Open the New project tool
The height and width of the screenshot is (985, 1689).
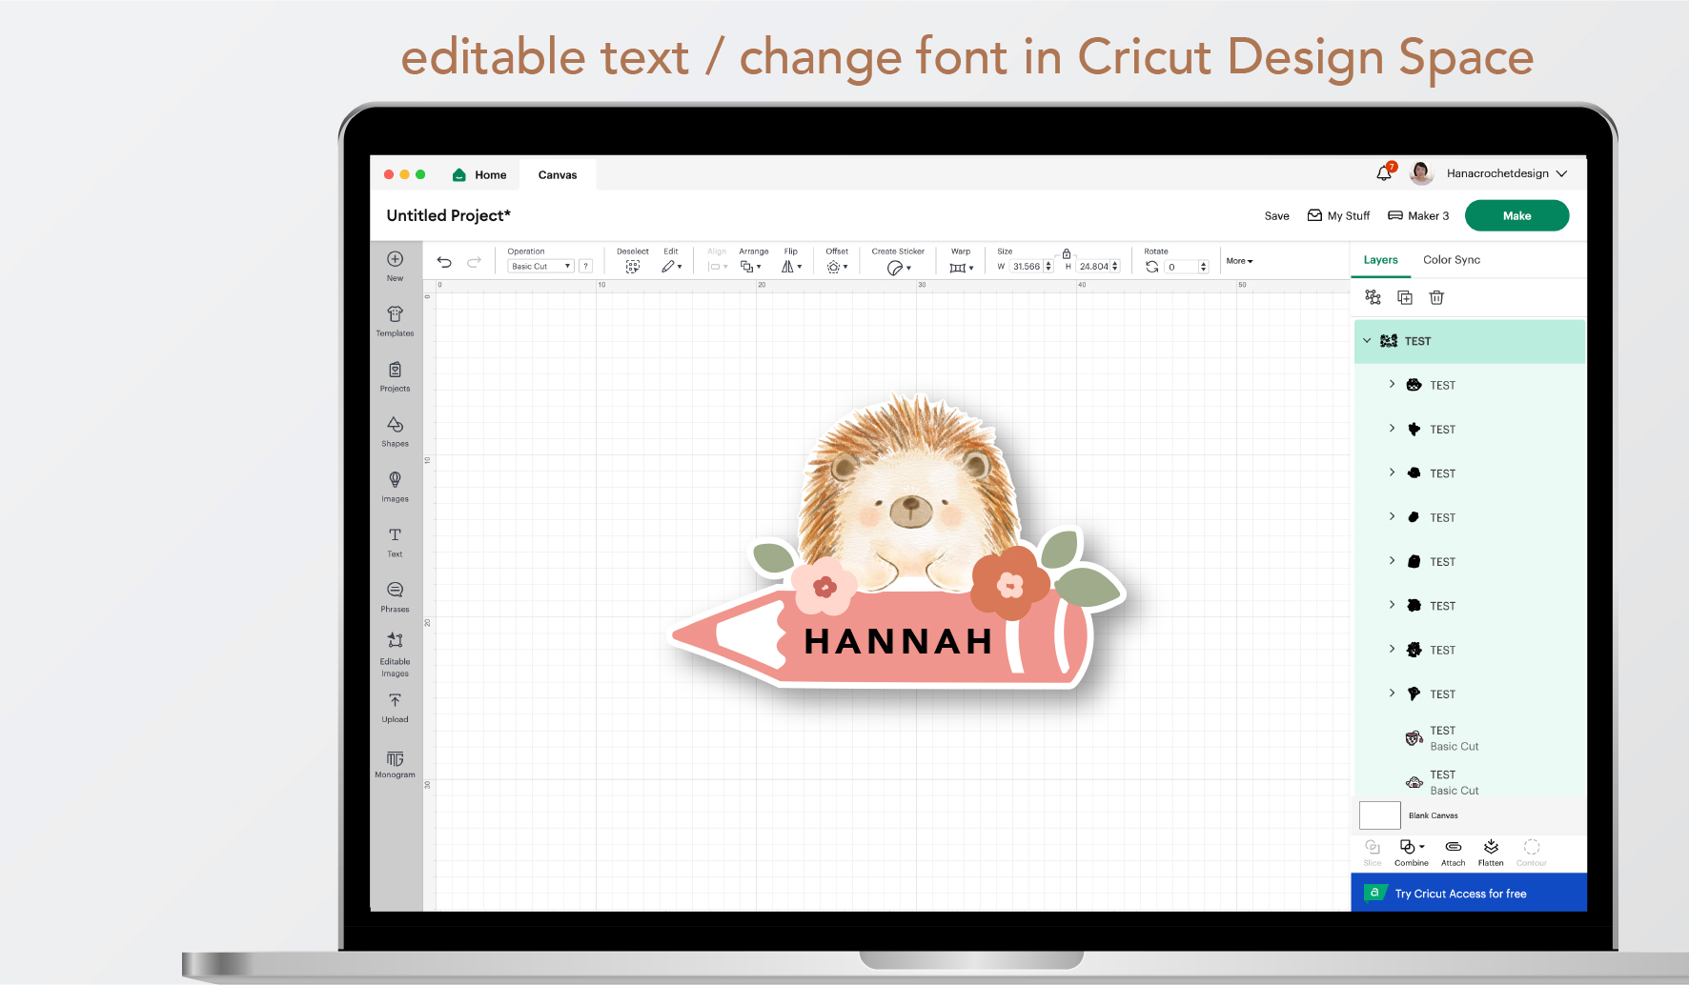(x=395, y=266)
